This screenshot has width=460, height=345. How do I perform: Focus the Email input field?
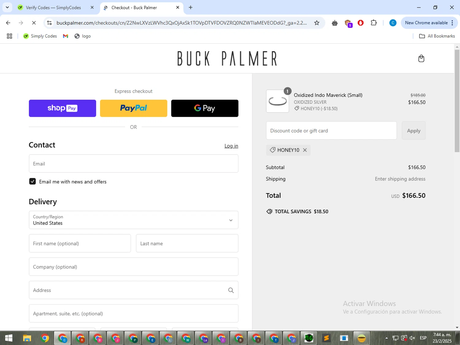tap(133, 163)
